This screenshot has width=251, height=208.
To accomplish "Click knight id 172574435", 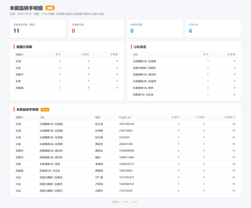I will coord(126,191).
